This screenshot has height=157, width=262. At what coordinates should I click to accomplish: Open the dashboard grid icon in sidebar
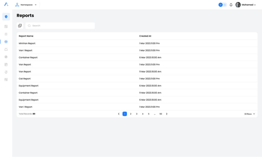click(6, 26)
